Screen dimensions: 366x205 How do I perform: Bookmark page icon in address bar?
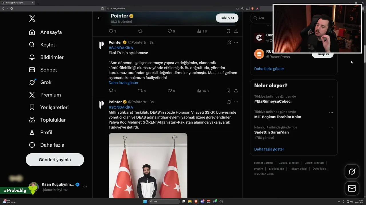(102, 9)
